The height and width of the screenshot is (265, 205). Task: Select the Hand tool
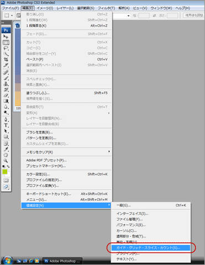pyautogui.click(x=6, y=155)
